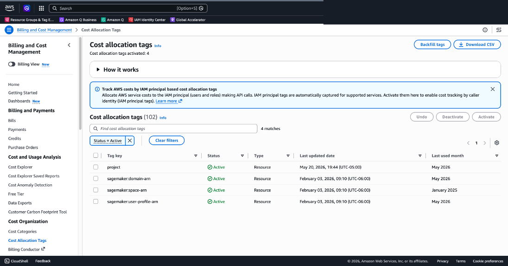The height and width of the screenshot is (266, 508).
Task: Click the Amazon Q icon beside AWS logo
Action: coord(27,8)
